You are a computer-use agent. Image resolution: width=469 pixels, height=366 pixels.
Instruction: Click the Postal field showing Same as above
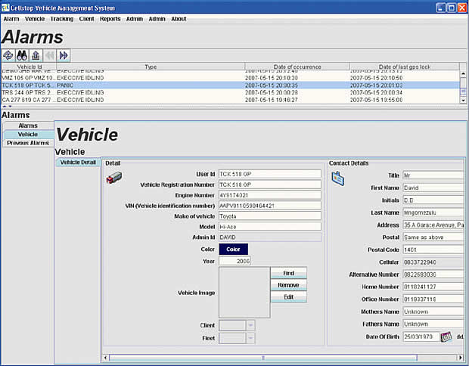[x=433, y=237]
